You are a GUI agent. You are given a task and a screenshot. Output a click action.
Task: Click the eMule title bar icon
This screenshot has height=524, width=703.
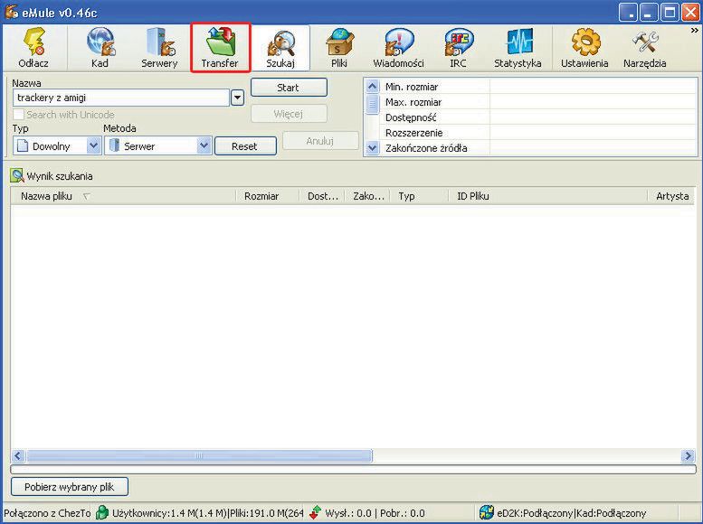click(x=11, y=12)
